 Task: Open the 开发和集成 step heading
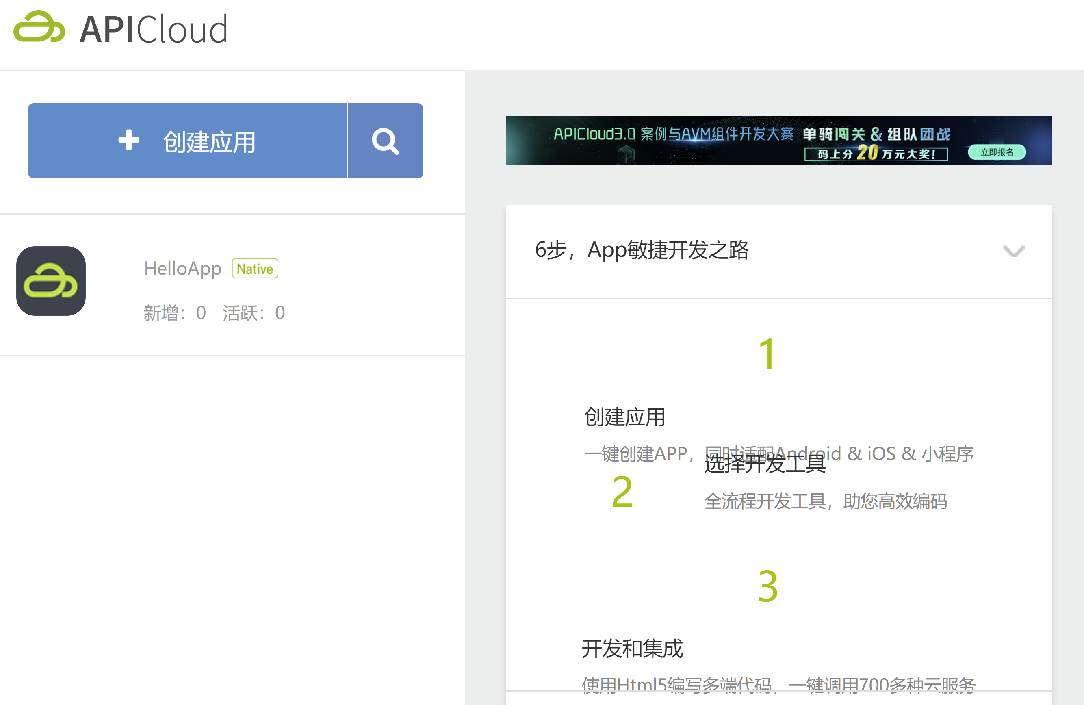point(632,649)
